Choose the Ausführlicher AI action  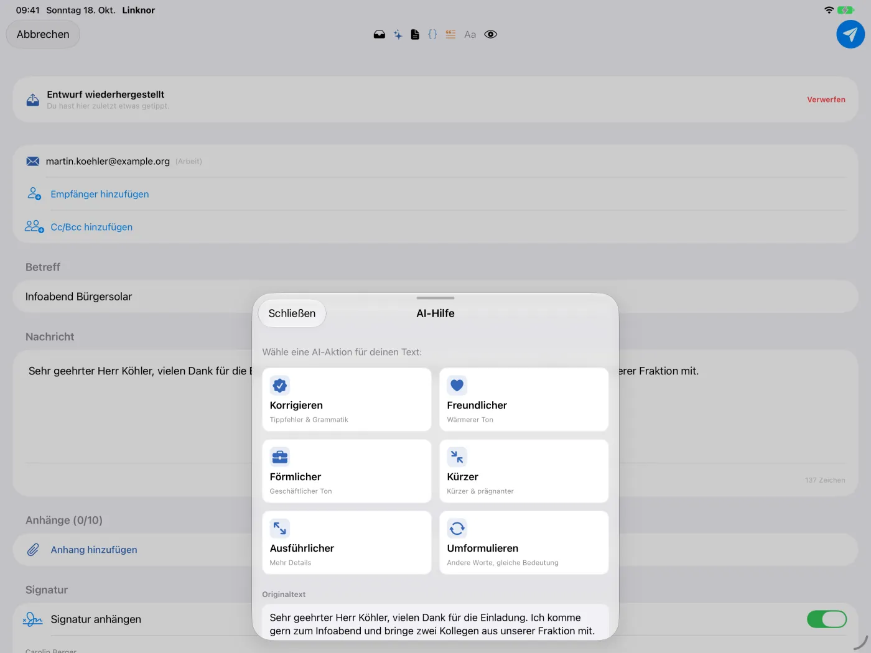[347, 542]
